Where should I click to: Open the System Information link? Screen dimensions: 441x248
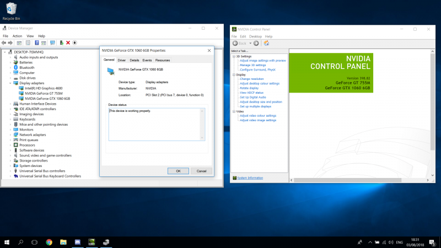point(250,178)
